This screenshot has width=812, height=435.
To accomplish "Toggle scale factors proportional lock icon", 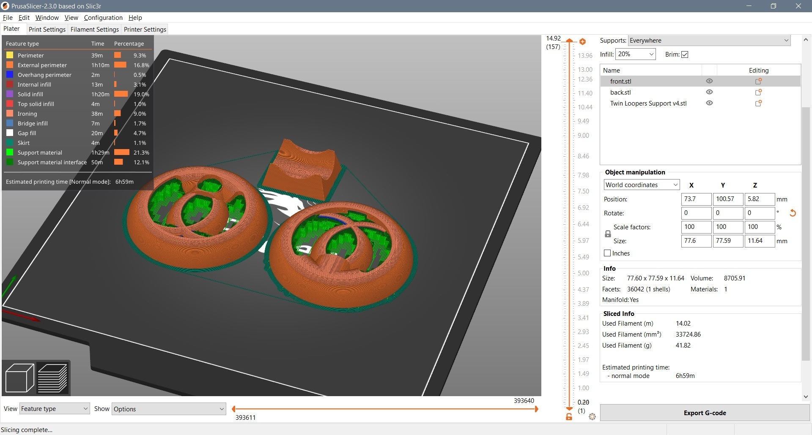I will click(x=608, y=234).
